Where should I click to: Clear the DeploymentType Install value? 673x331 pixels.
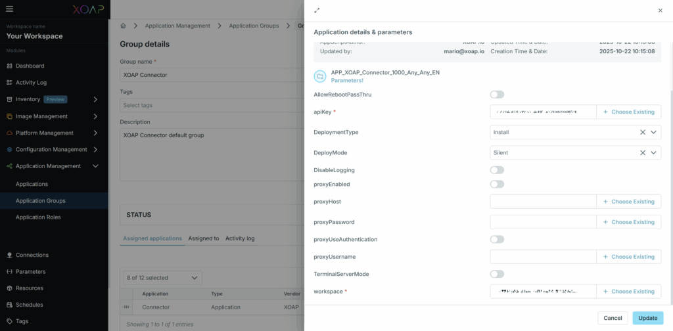(x=643, y=133)
